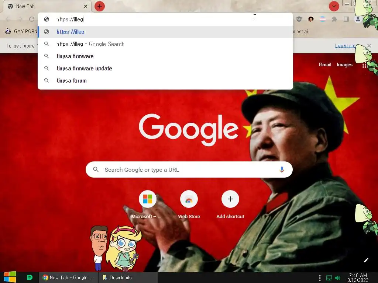378x283 pixels.
Task: Open the Downloads window from taskbar
Action: tap(128, 277)
